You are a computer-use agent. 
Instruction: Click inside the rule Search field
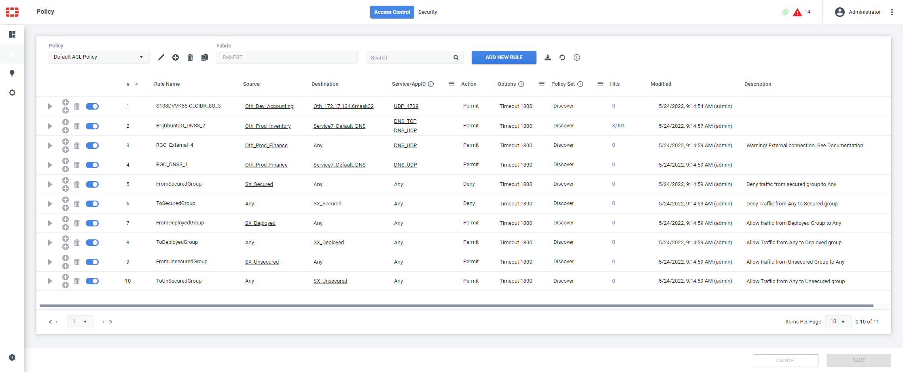click(409, 57)
